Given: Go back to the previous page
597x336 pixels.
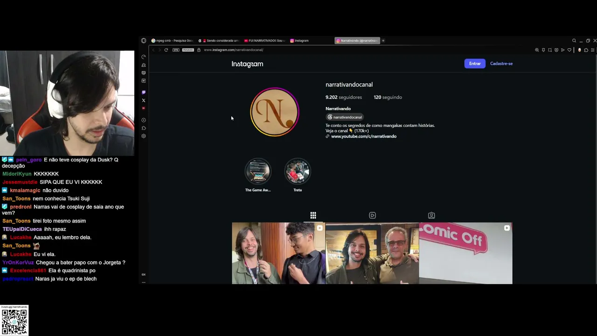Looking at the screenshot, I should click(x=153, y=50).
